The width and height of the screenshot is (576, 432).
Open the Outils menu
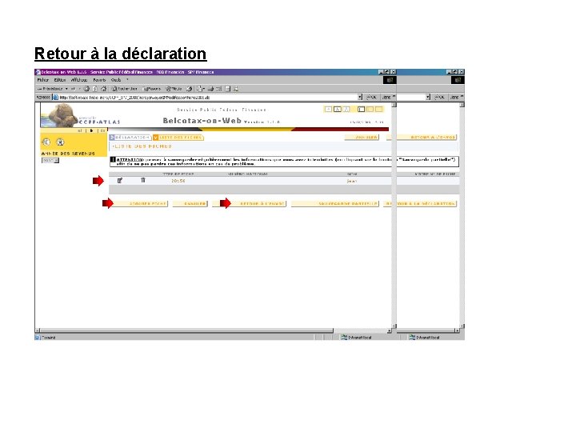pyautogui.click(x=116, y=80)
